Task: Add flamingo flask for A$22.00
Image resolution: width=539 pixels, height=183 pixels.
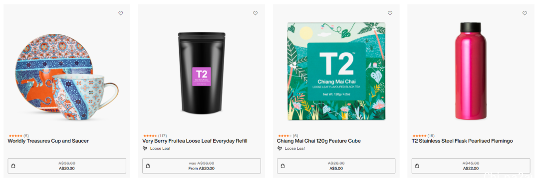Action: pyautogui.click(x=471, y=166)
